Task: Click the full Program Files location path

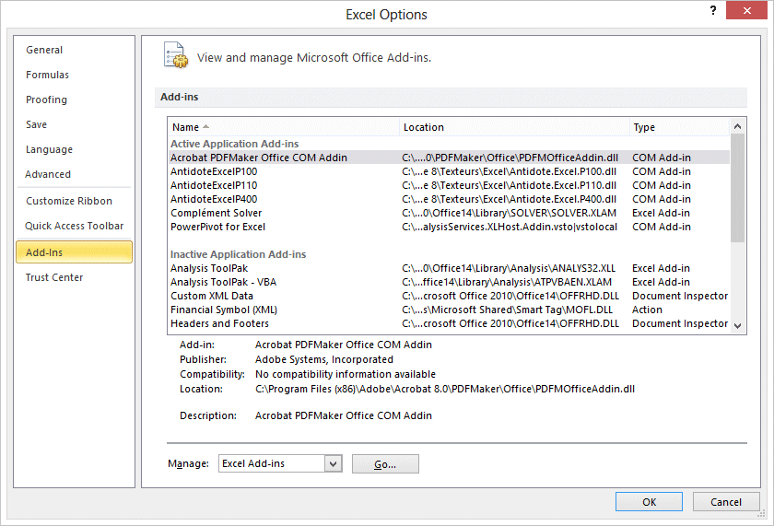Action: (445, 390)
